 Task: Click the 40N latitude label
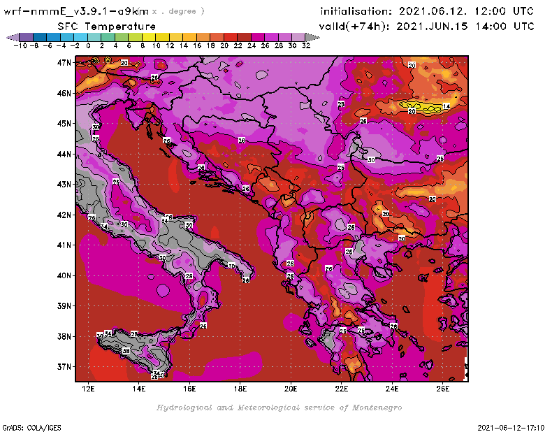(64, 275)
